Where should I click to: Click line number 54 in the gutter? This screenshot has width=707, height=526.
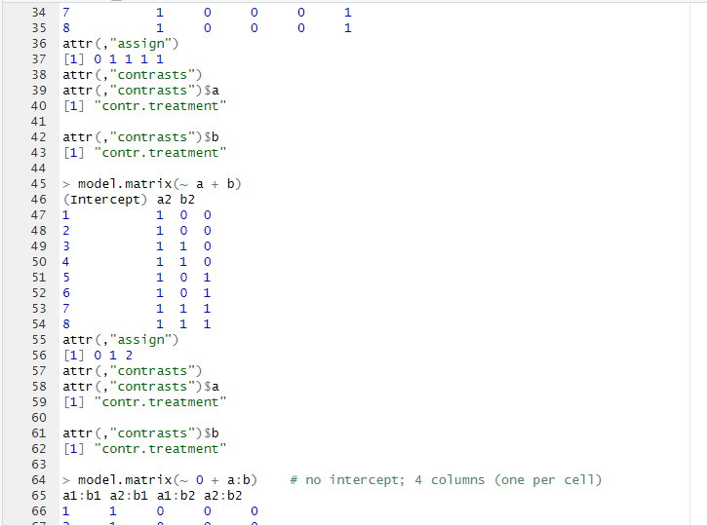(39, 323)
